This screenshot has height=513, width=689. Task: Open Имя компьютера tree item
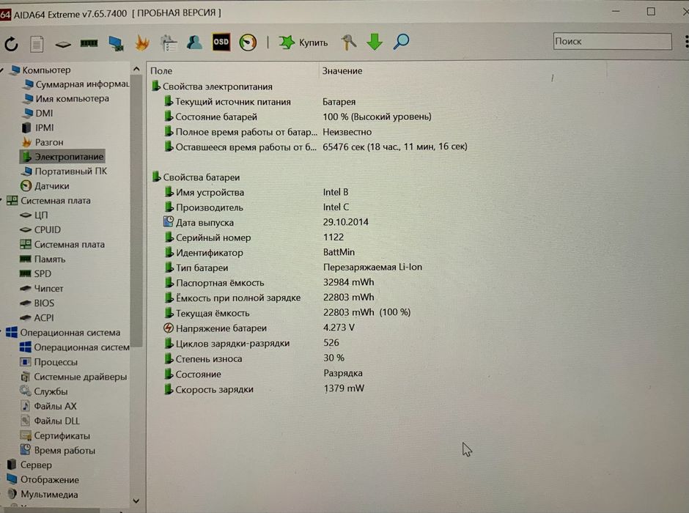67,98
